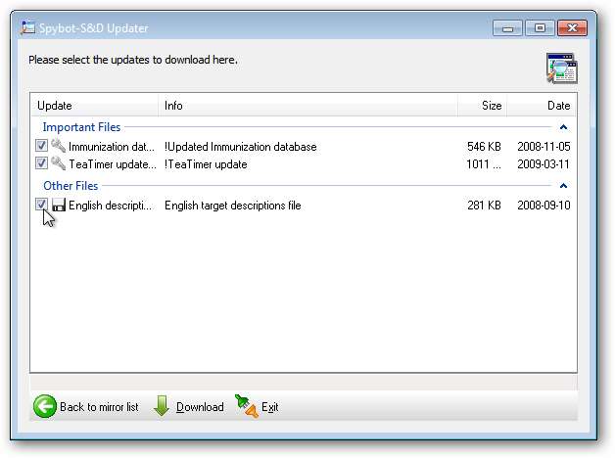The height and width of the screenshot is (458, 615).
Task: Select the 'Immunization dat...' row name
Action: [x=112, y=147]
